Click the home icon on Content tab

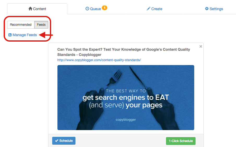pyautogui.click(x=30, y=9)
